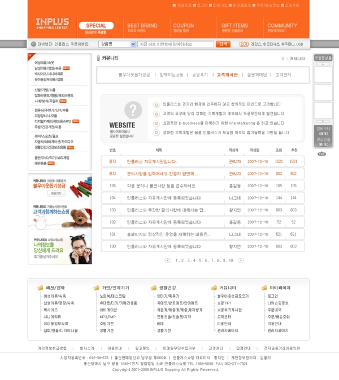Click the up arrow in today's-viewed sidebar
This screenshot has width=339, height=380.
tap(323, 64)
